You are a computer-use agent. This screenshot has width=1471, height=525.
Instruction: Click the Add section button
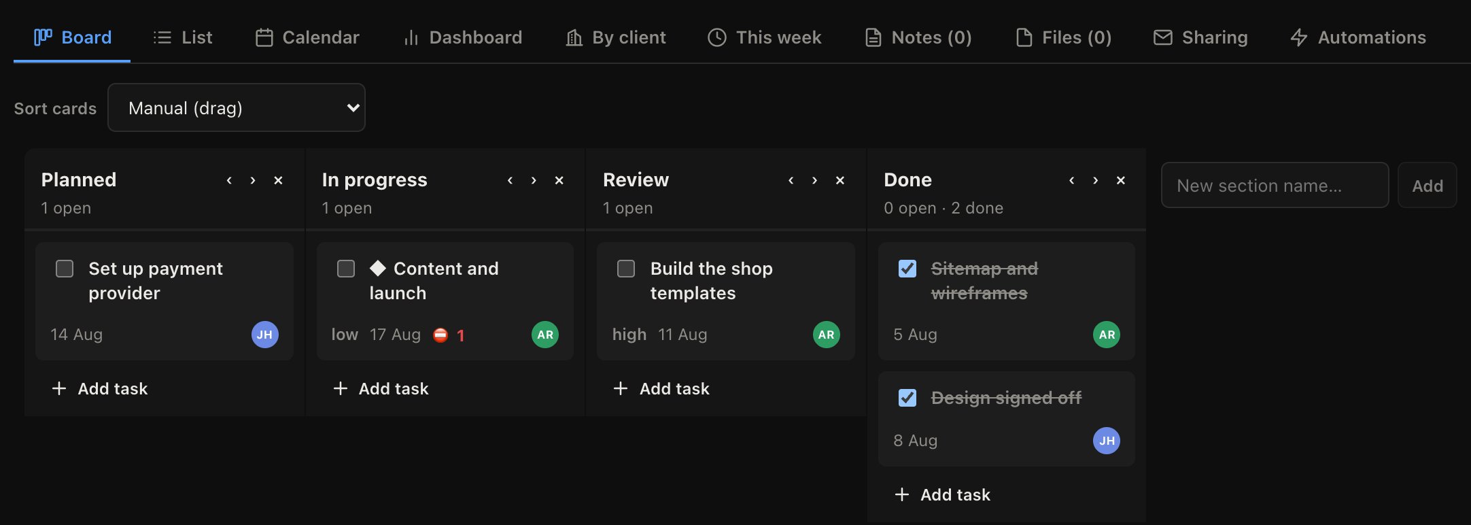coord(1427,185)
